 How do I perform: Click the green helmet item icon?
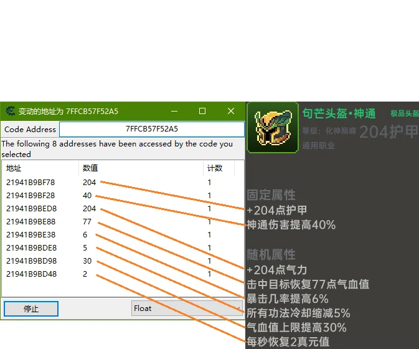click(x=264, y=128)
